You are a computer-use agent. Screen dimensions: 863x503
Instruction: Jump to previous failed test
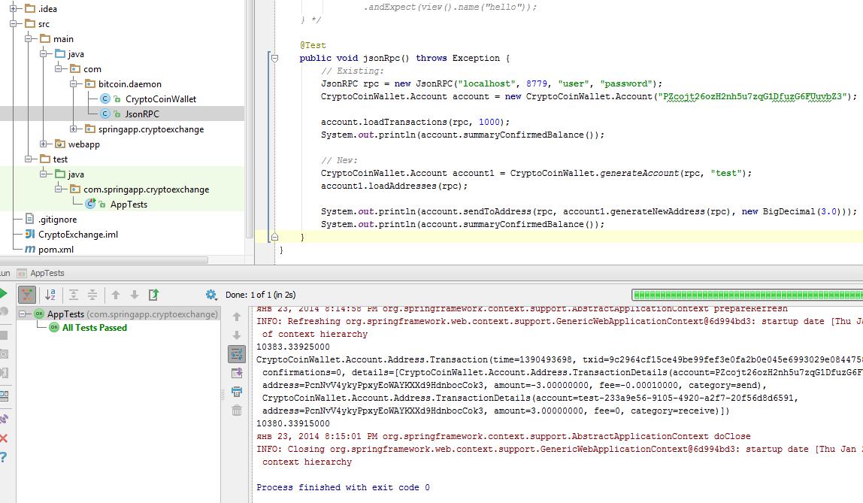point(116,295)
